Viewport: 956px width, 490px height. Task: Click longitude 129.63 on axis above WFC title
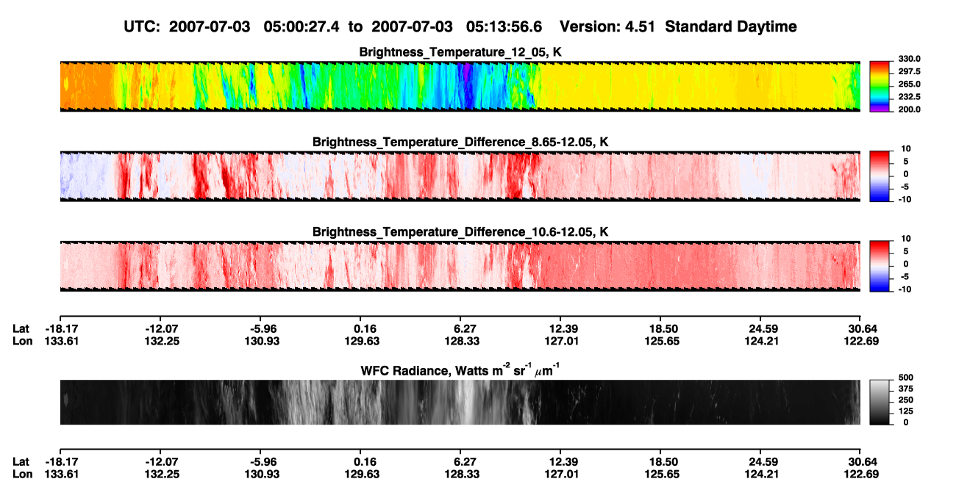(x=363, y=340)
